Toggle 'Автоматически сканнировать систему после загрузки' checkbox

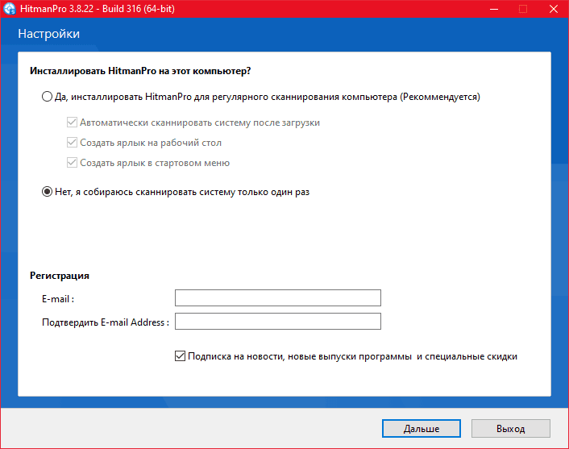coord(72,123)
